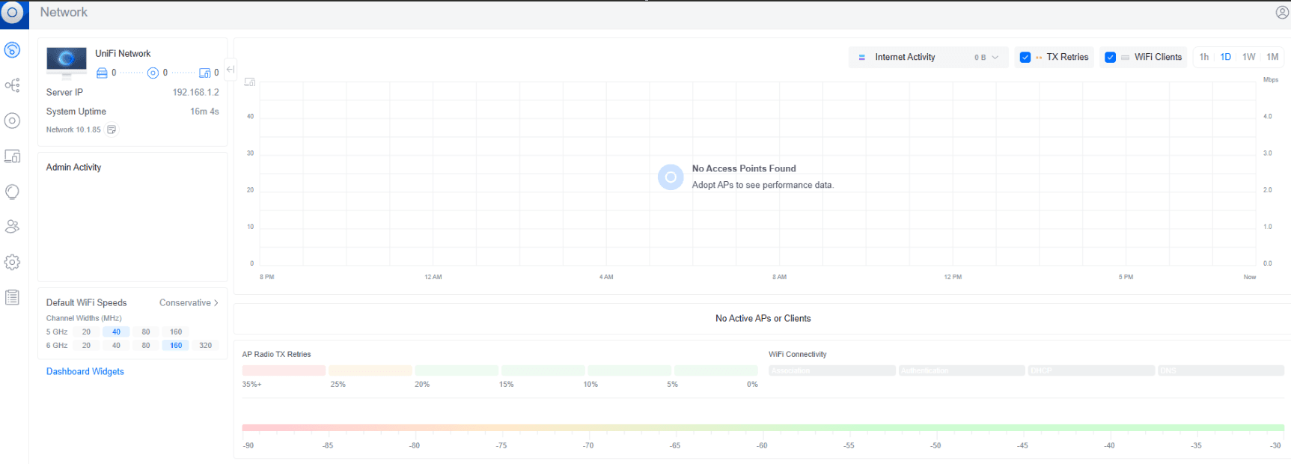This screenshot has height=464, width=1291.
Task: Open the Topology page from the sidebar
Action: [12, 85]
